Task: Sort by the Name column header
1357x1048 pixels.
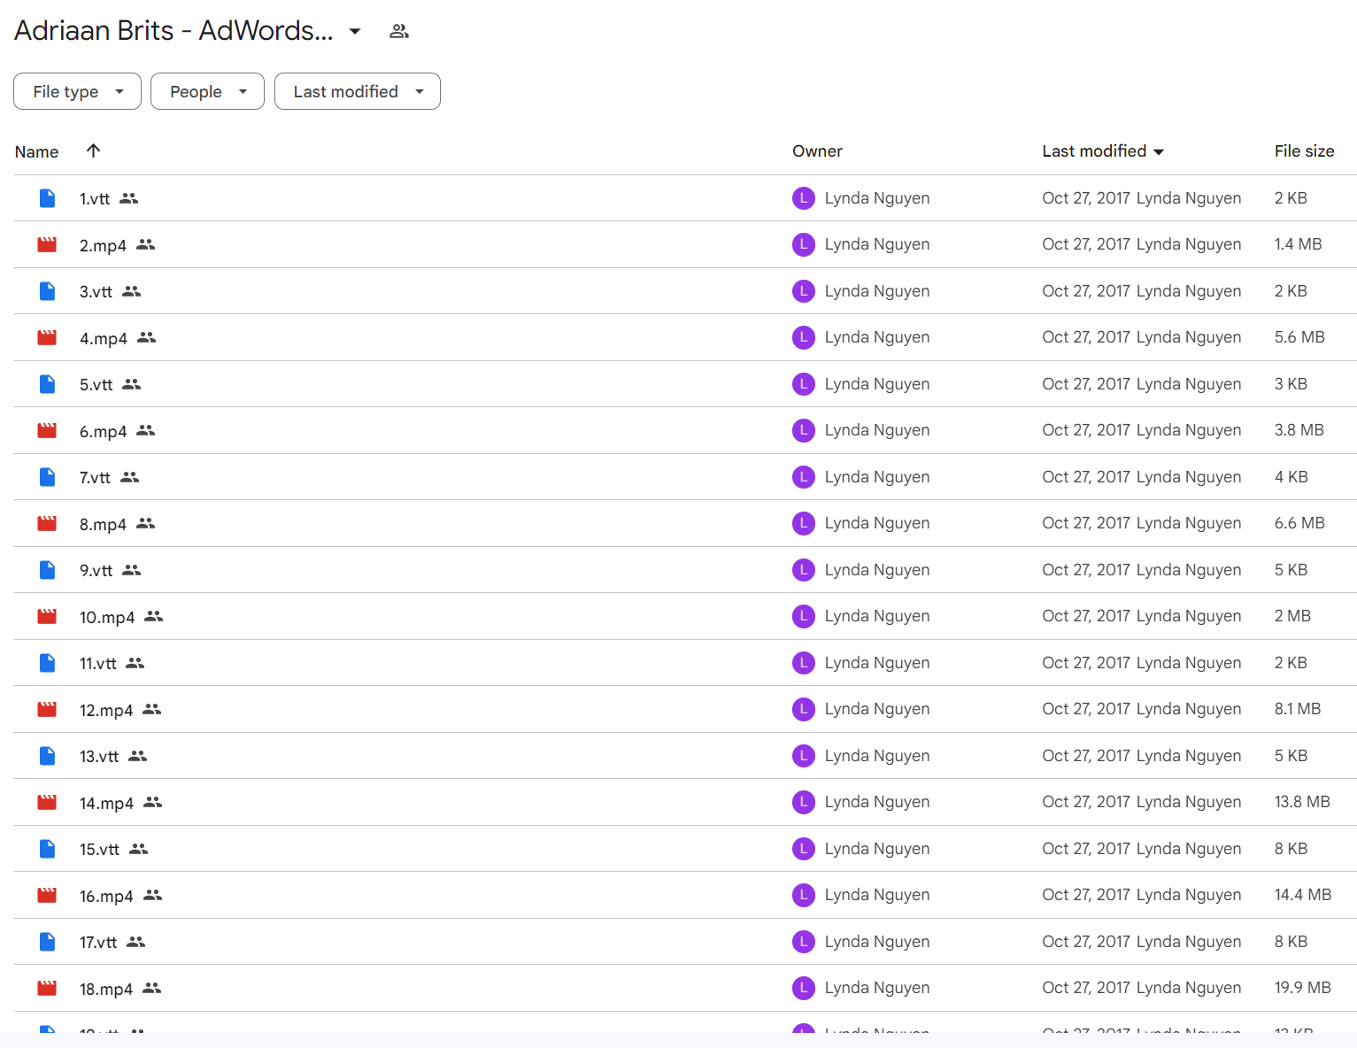Action: click(x=36, y=152)
